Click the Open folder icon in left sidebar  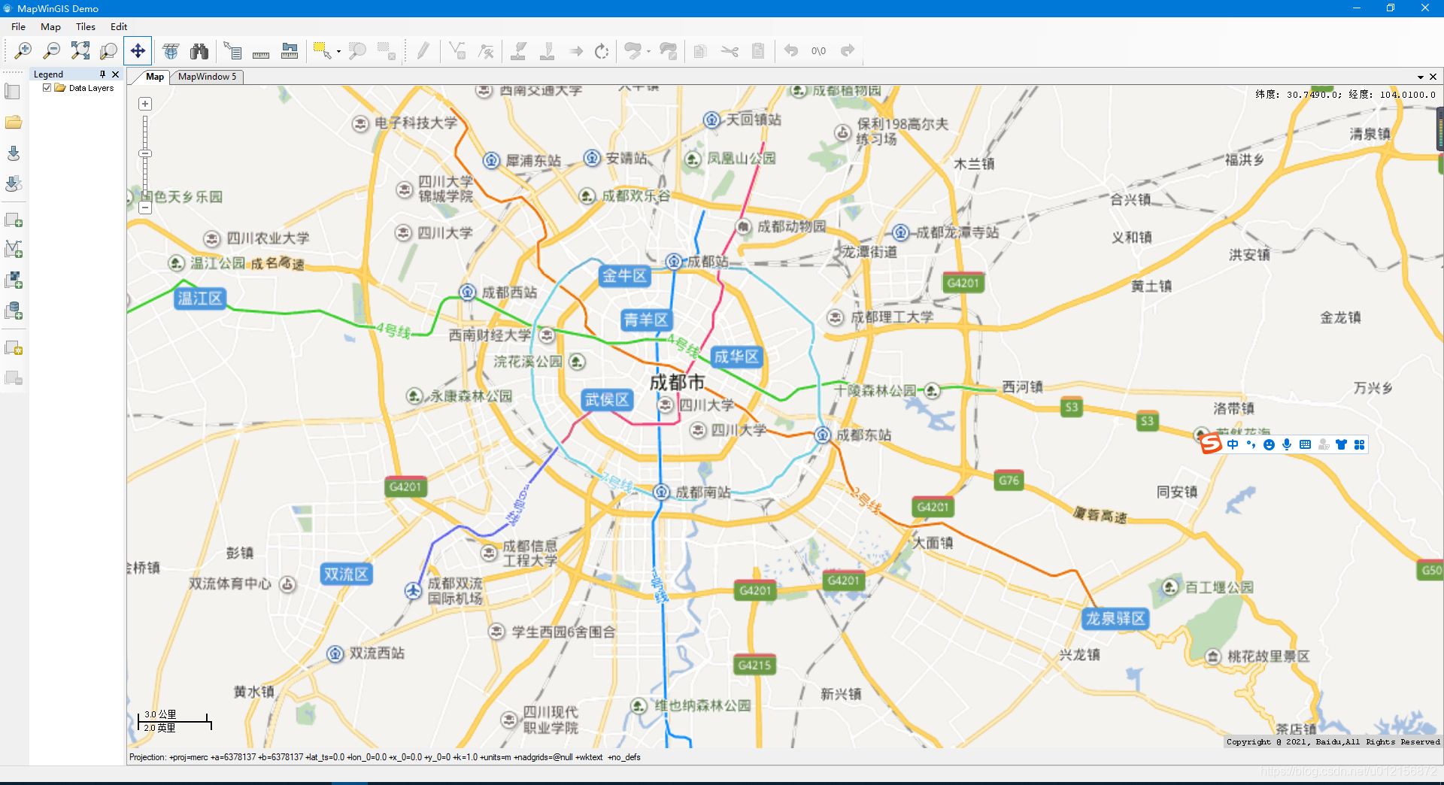click(x=13, y=122)
